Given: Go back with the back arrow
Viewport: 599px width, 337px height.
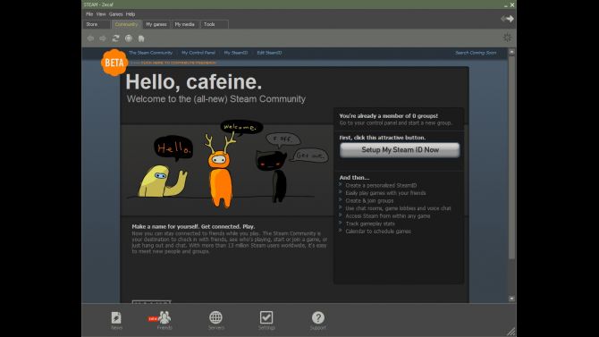Looking at the screenshot, I should pyautogui.click(x=90, y=38).
